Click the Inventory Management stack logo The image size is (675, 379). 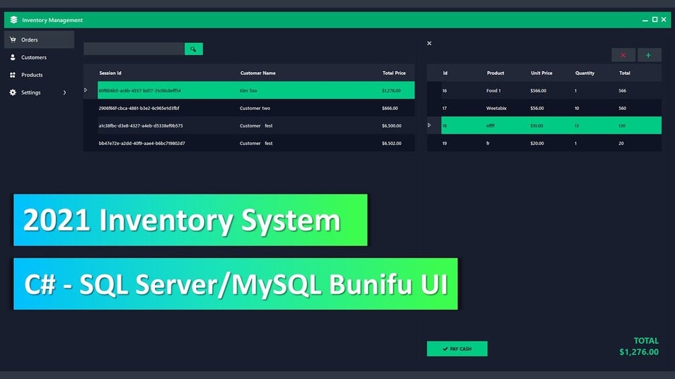click(x=14, y=19)
